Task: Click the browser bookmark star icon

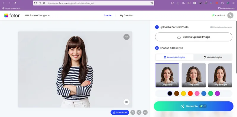Action: pos(152,3)
